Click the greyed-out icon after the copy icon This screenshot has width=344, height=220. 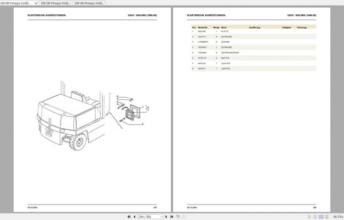(x=183, y=217)
